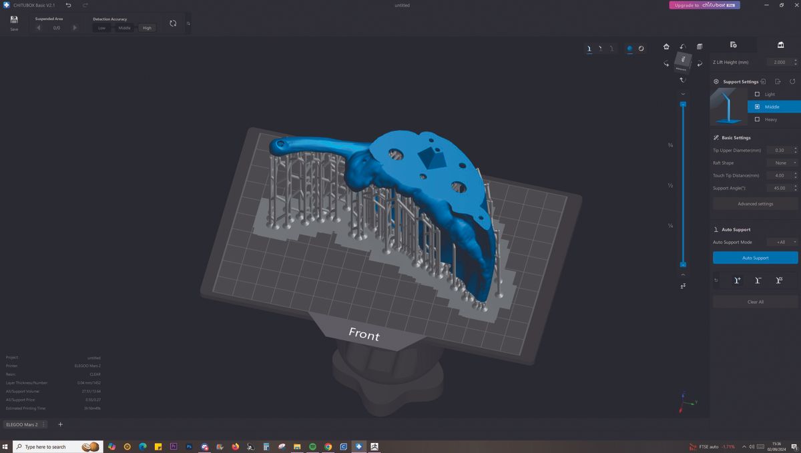Image resolution: width=801 pixels, height=453 pixels.
Task: Expand the ELEGOO Mars 2 printer menu
Action: click(x=43, y=424)
